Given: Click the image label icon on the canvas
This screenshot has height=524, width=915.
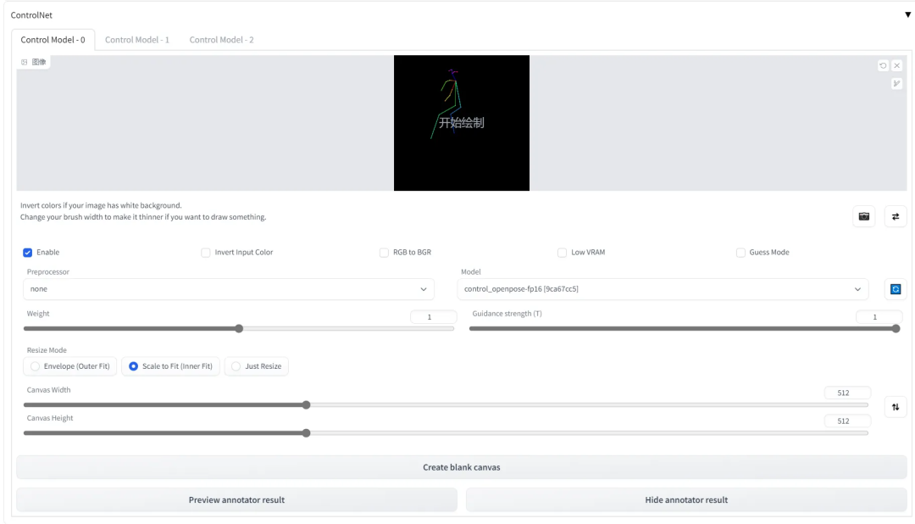Looking at the screenshot, I should [24, 62].
